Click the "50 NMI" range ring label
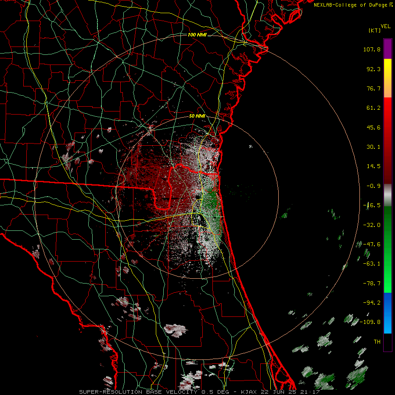Image resolution: width=395 pixels, height=395 pixels. pos(197,116)
